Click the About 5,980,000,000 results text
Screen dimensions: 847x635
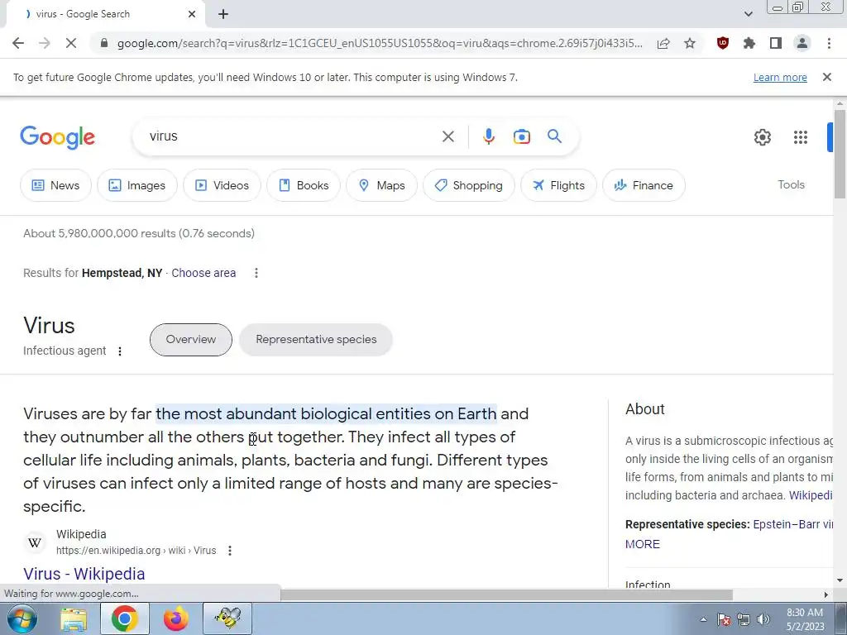pyautogui.click(x=139, y=233)
